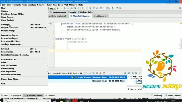Expand the Other Settings submenu

coord(24,31)
